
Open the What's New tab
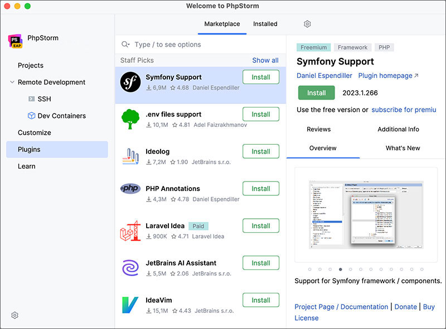403,148
